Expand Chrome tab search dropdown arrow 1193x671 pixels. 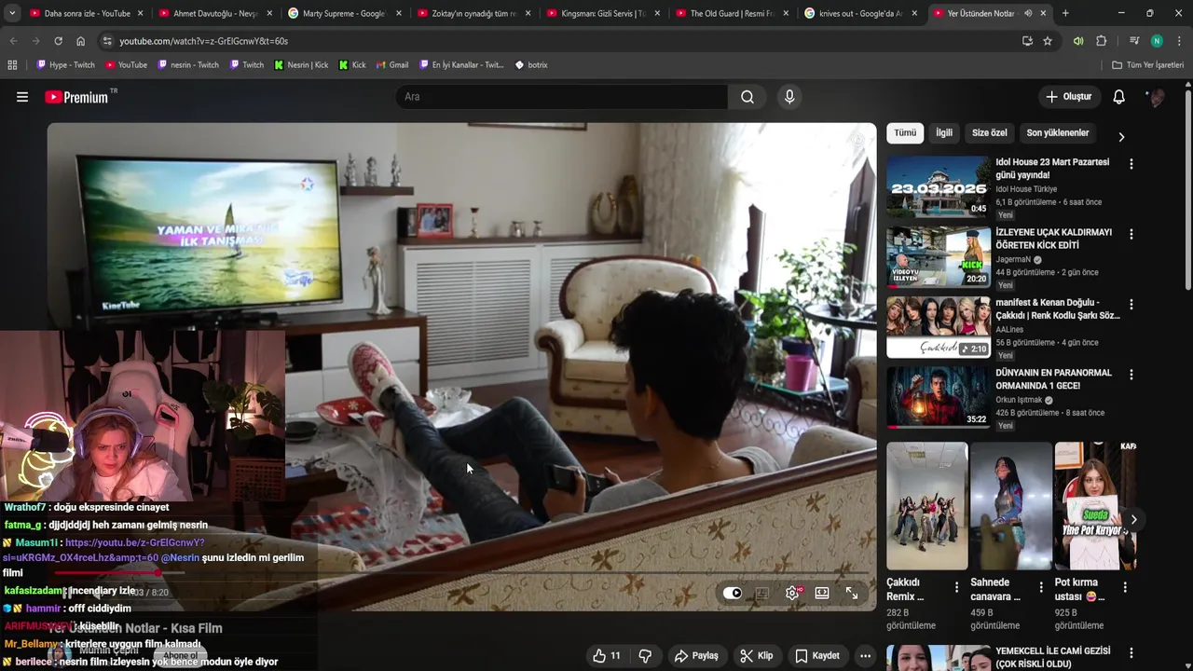pos(12,13)
